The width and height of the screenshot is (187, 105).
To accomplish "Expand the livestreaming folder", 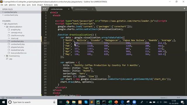I will click(x=5, y=56).
